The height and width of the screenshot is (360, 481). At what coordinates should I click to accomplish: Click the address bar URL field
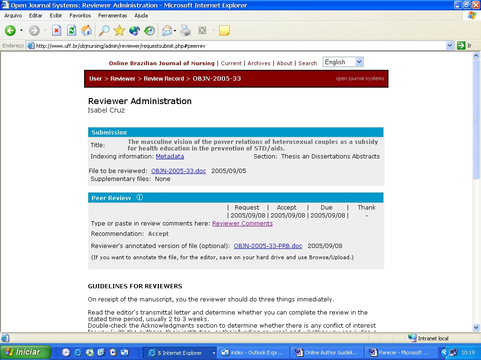235,46
